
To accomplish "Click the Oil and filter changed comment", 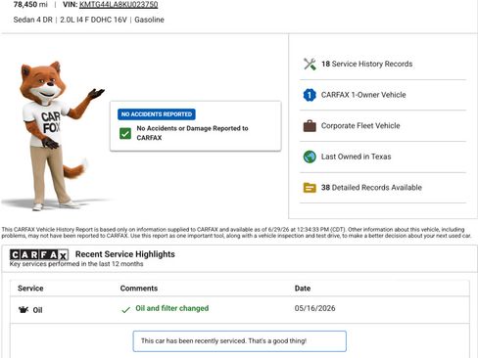I will click(x=172, y=308).
